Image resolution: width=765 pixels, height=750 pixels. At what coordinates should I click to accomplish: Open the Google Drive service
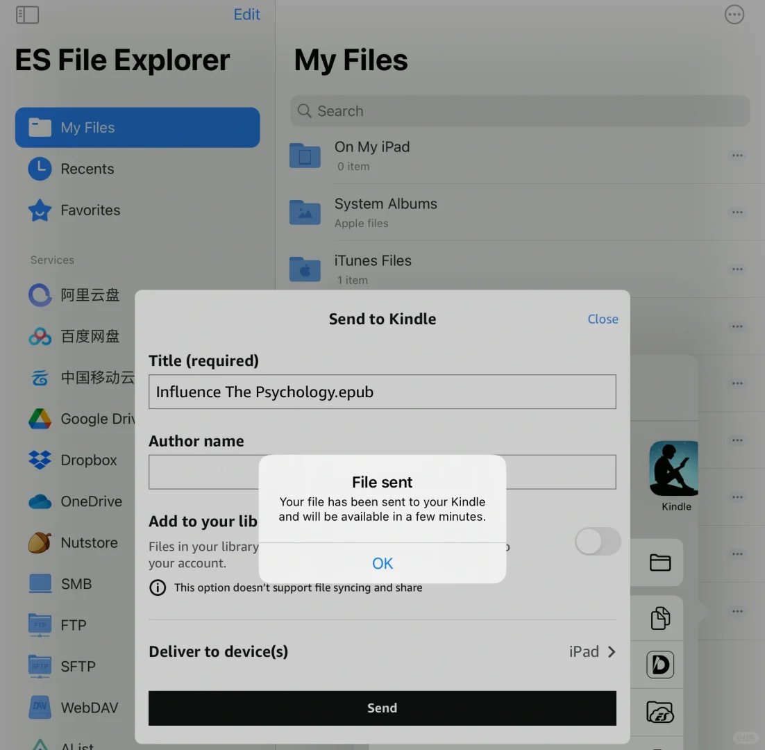[x=81, y=419]
